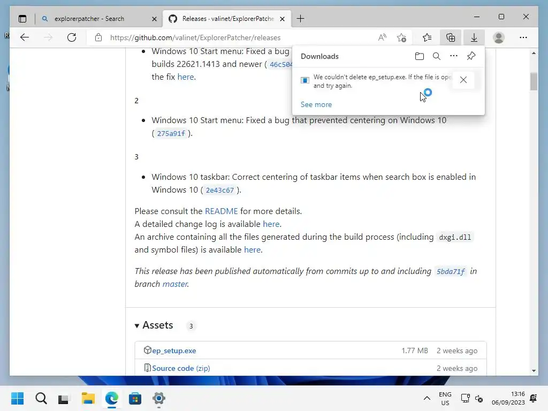Click See more in Downloads
The height and width of the screenshot is (411, 548).
[x=316, y=104]
